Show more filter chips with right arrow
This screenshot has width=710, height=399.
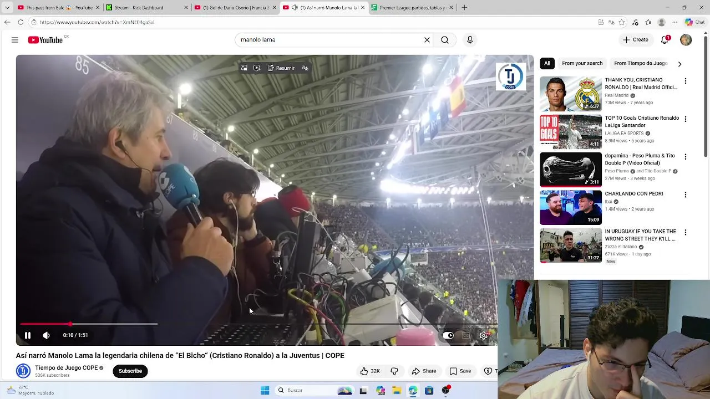679,64
